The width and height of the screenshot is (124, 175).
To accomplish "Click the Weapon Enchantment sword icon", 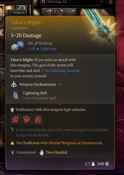I will pyautogui.click(x=14, y=84).
